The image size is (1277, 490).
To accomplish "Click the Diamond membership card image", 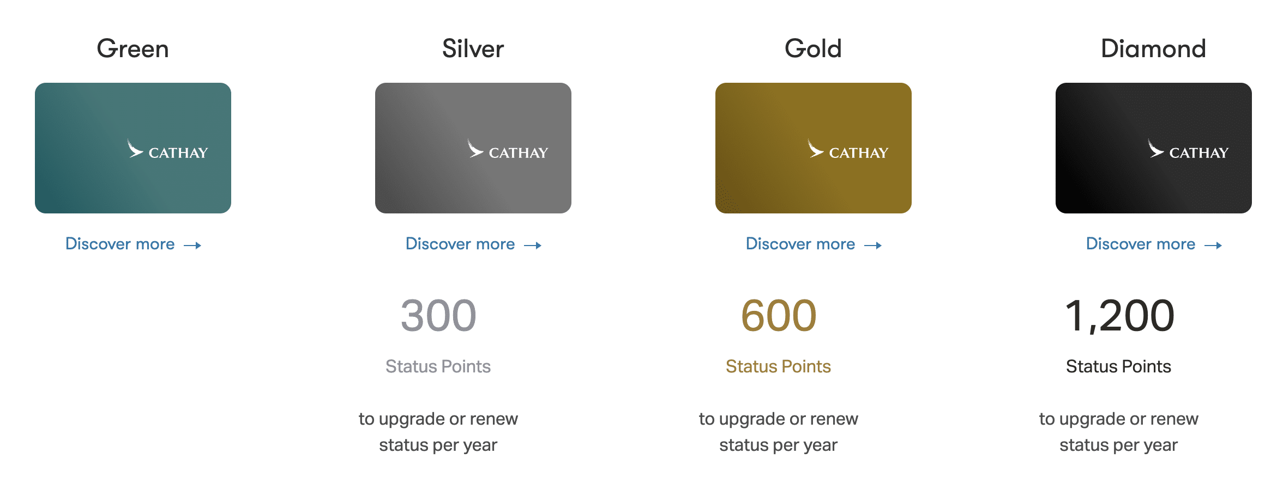I will pos(1153,148).
